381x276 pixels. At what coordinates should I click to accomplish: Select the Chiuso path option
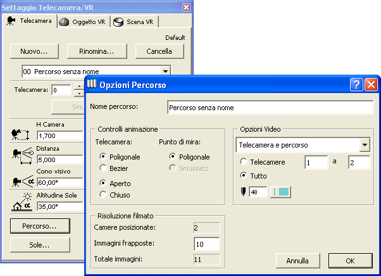coord(104,195)
